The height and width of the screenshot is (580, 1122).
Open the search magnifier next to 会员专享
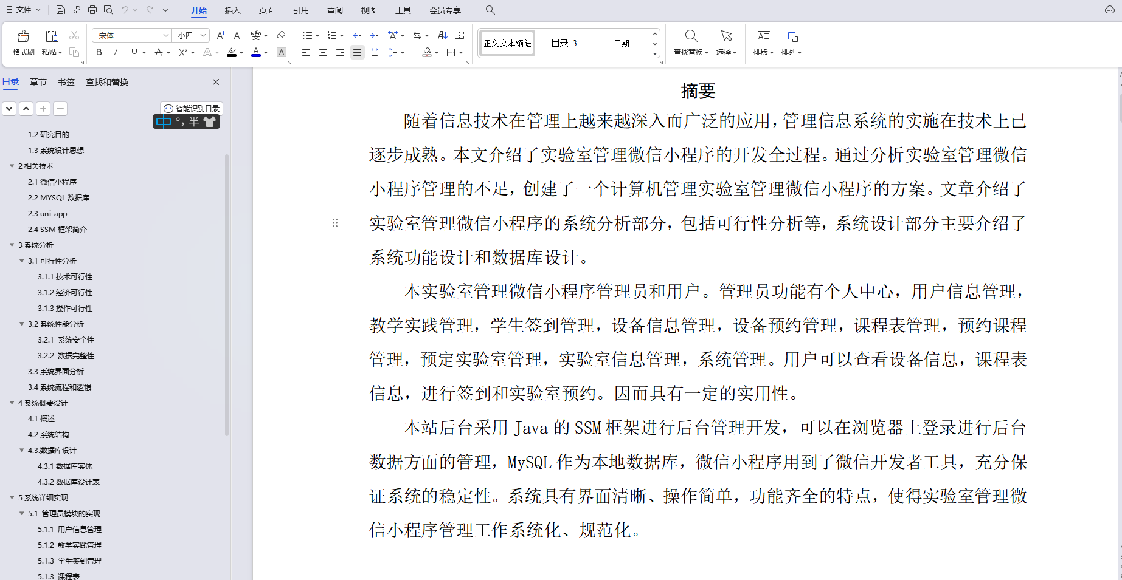[490, 10]
